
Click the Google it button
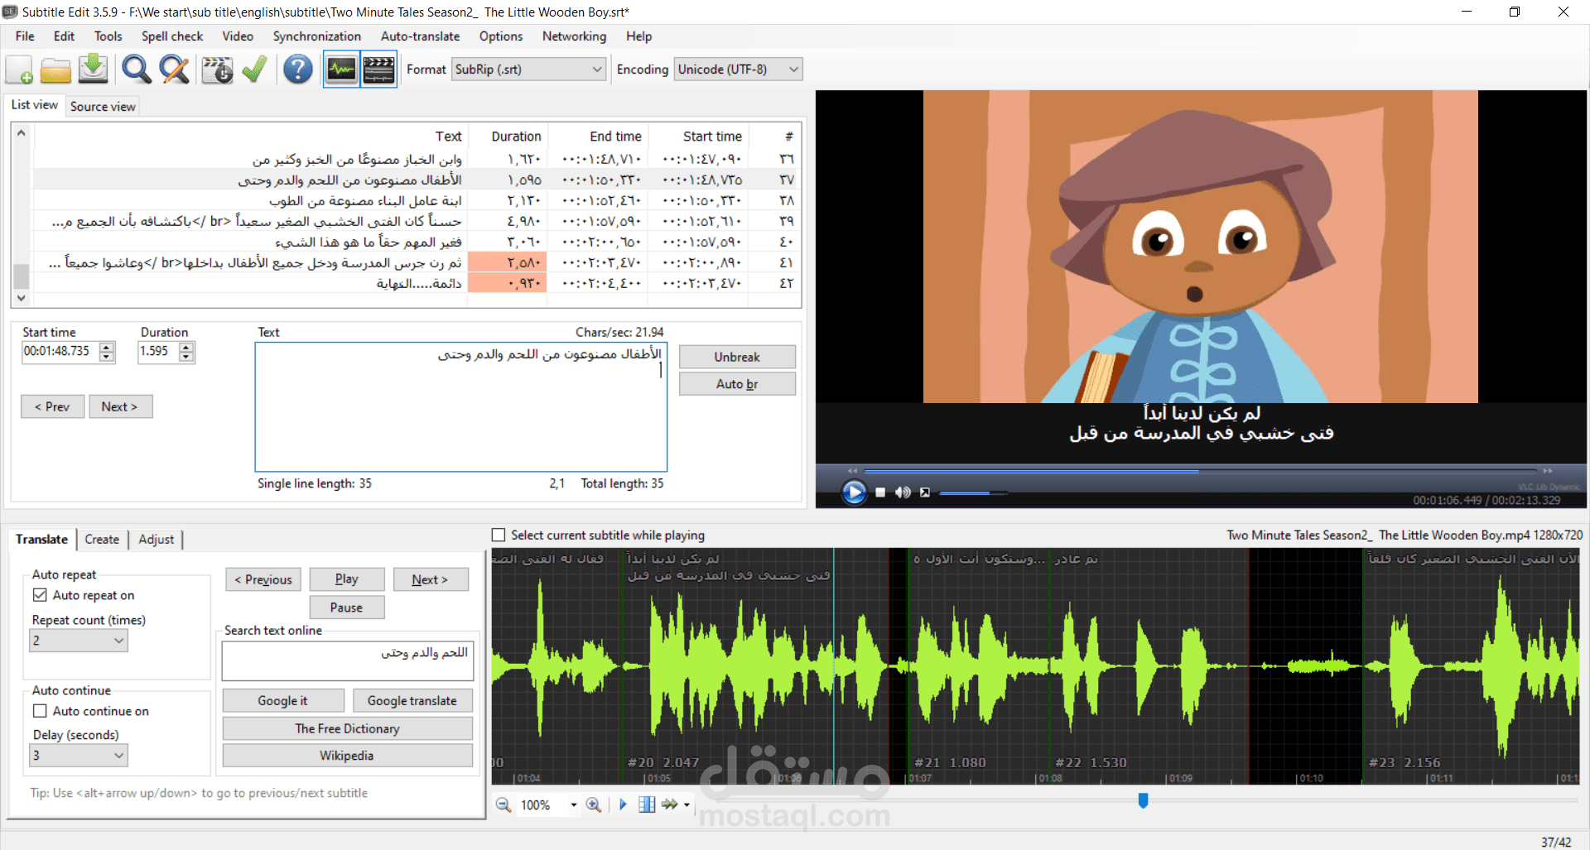(282, 700)
